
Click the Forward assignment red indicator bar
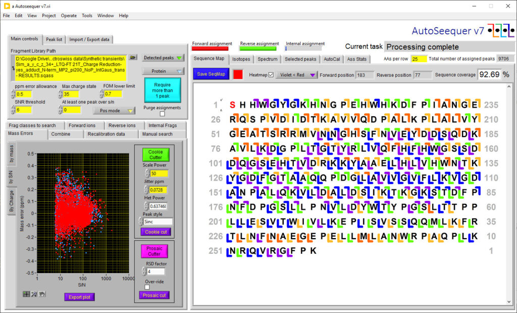click(210, 49)
